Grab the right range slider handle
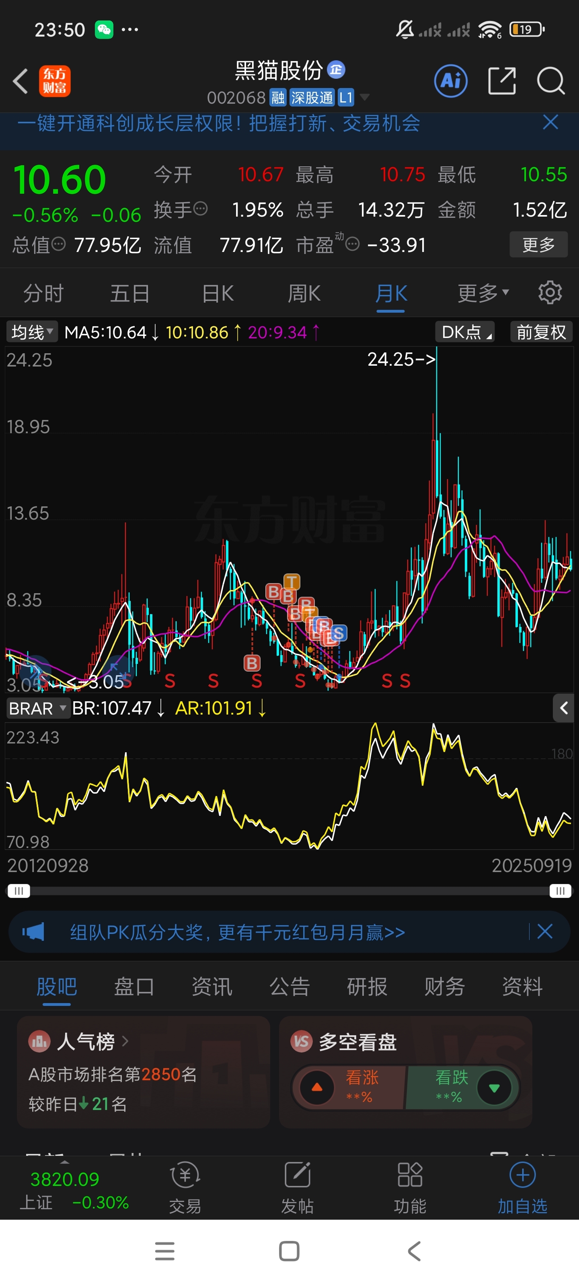 (560, 891)
